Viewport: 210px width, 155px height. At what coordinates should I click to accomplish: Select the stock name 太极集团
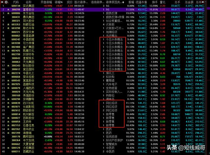tap(29, 148)
